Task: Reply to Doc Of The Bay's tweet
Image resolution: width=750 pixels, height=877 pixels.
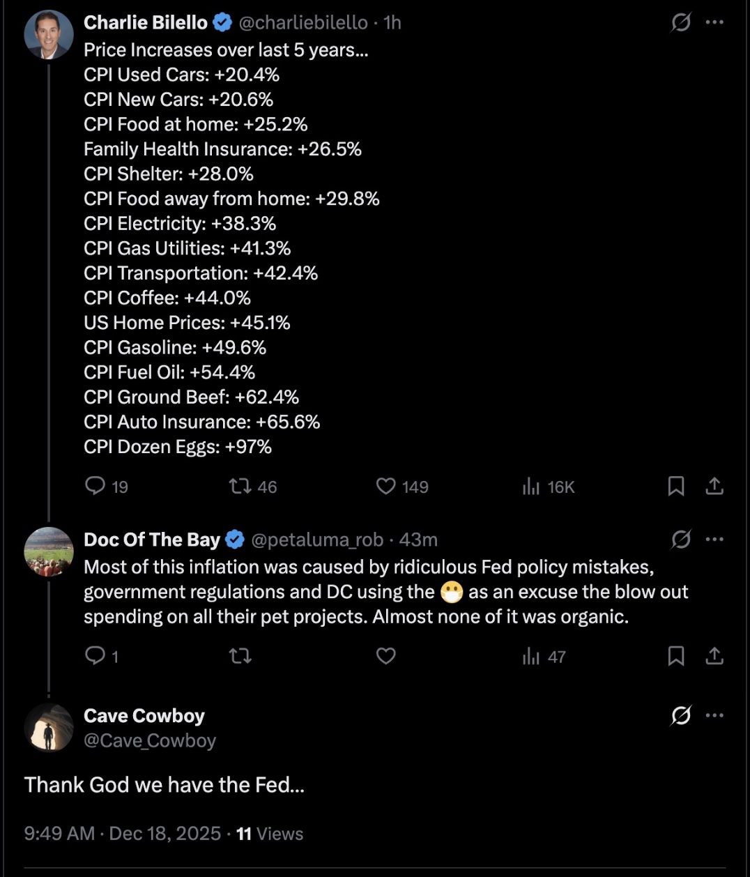Action: click(x=95, y=655)
